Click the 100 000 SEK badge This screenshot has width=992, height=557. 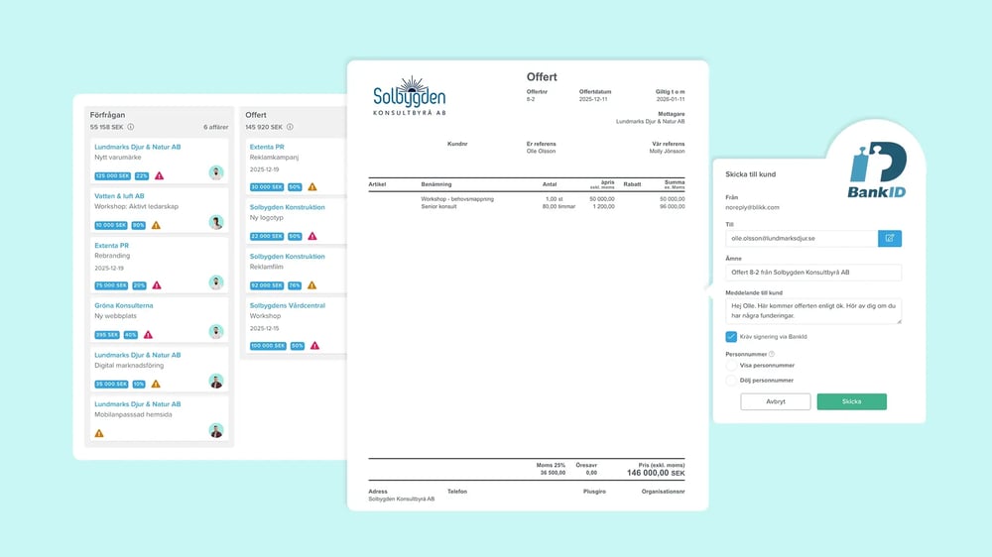pyautogui.click(x=268, y=345)
